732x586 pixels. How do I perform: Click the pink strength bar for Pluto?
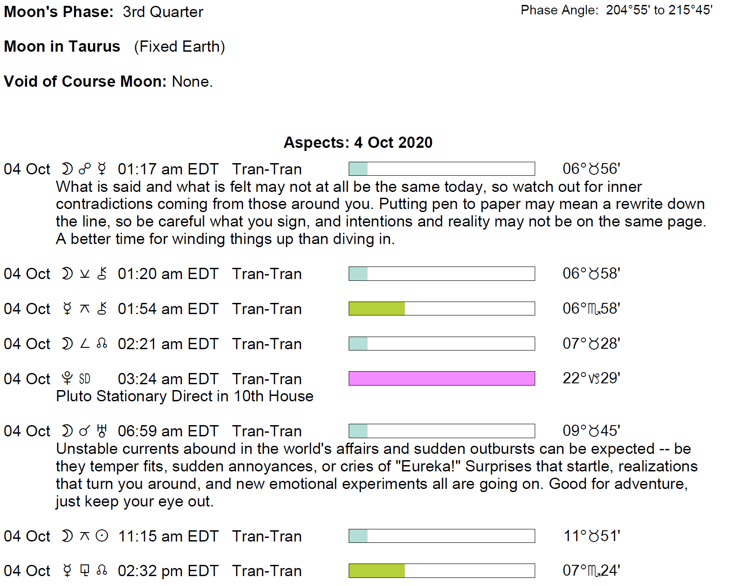tap(442, 378)
